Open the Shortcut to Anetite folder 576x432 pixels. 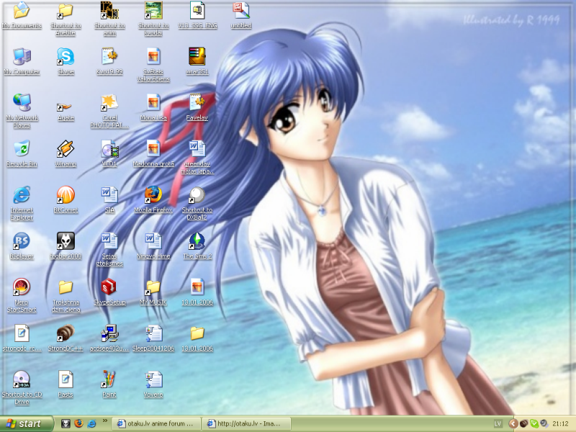pos(66,19)
